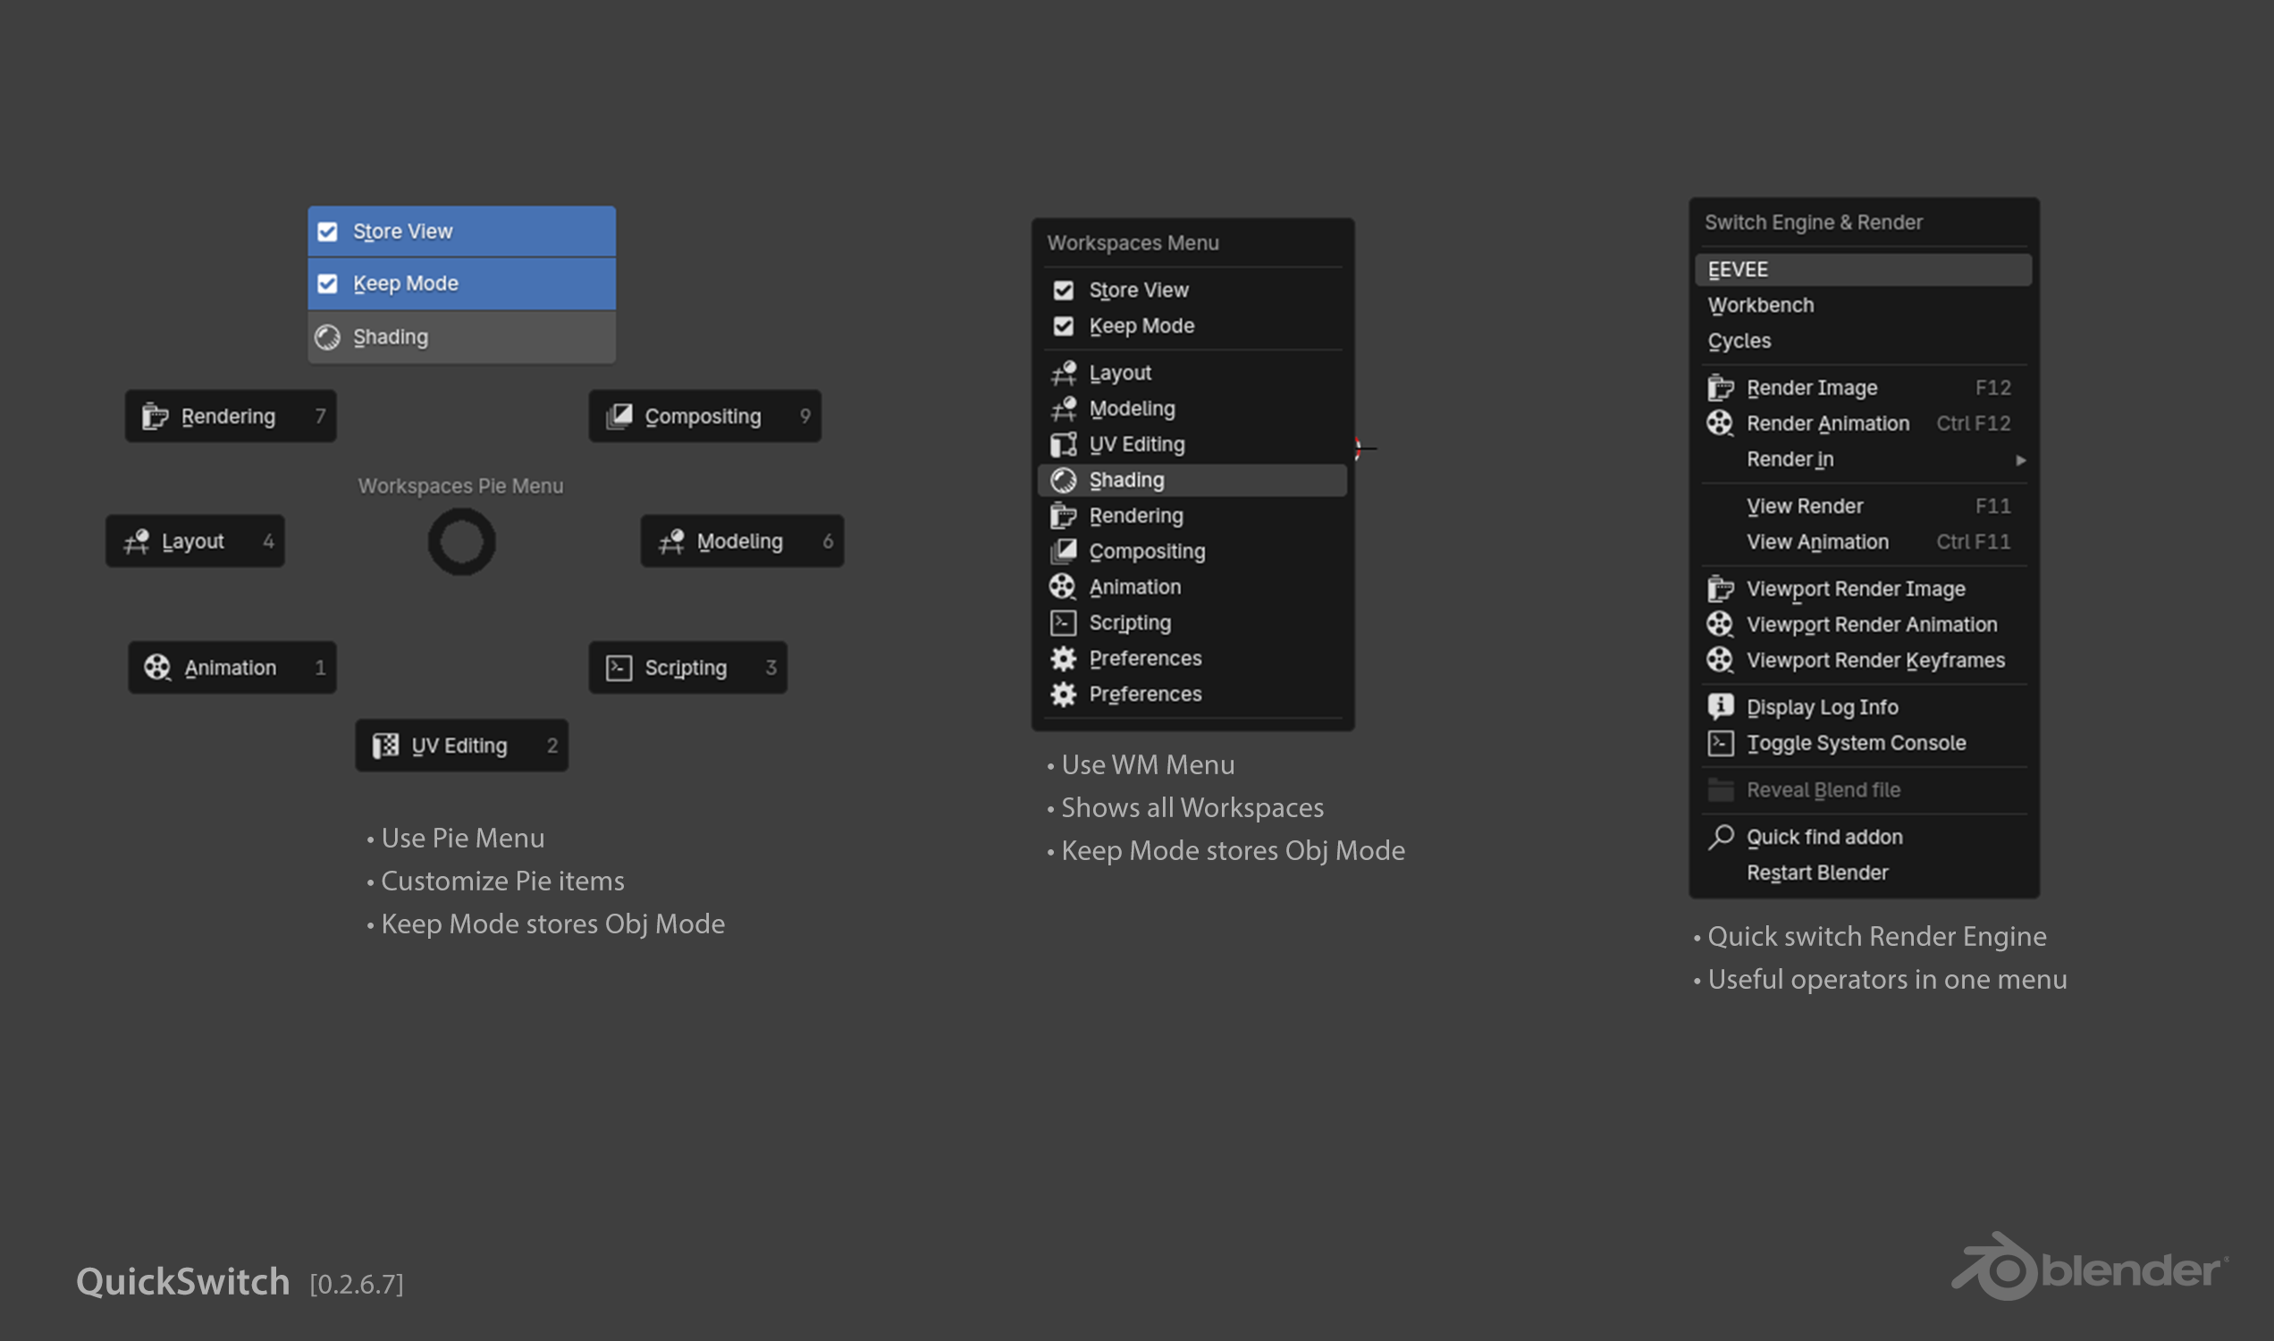Viewport: 2274px width, 1341px height.
Task: Click the Animation icon in pie menu
Action: (x=157, y=668)
